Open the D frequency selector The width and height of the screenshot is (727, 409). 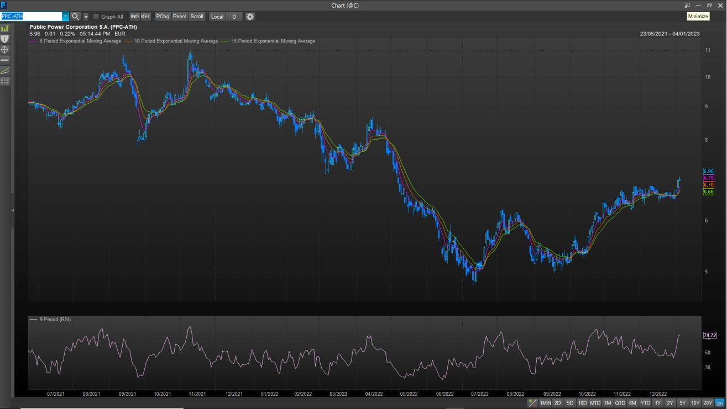(x=234, y=17)
